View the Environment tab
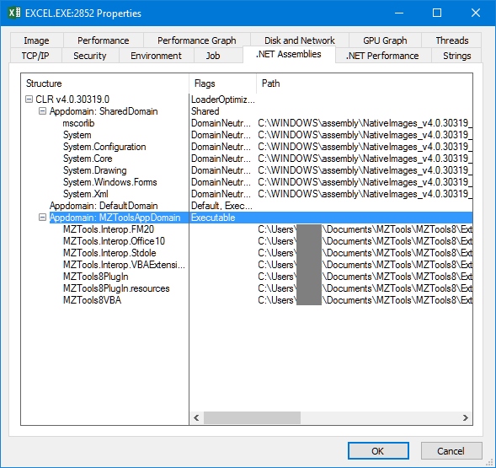The height and width of the screenshot is (468, 496). pyautogui.click(x=156, y=56)
